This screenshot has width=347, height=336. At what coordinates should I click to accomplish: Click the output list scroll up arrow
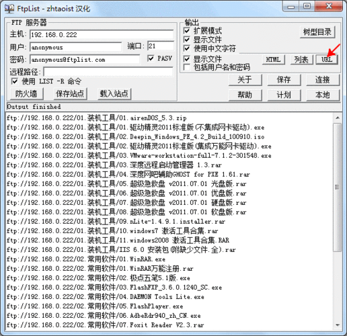coord(338,118)
